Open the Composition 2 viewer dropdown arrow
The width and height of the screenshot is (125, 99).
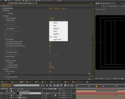tap(113, 3)
